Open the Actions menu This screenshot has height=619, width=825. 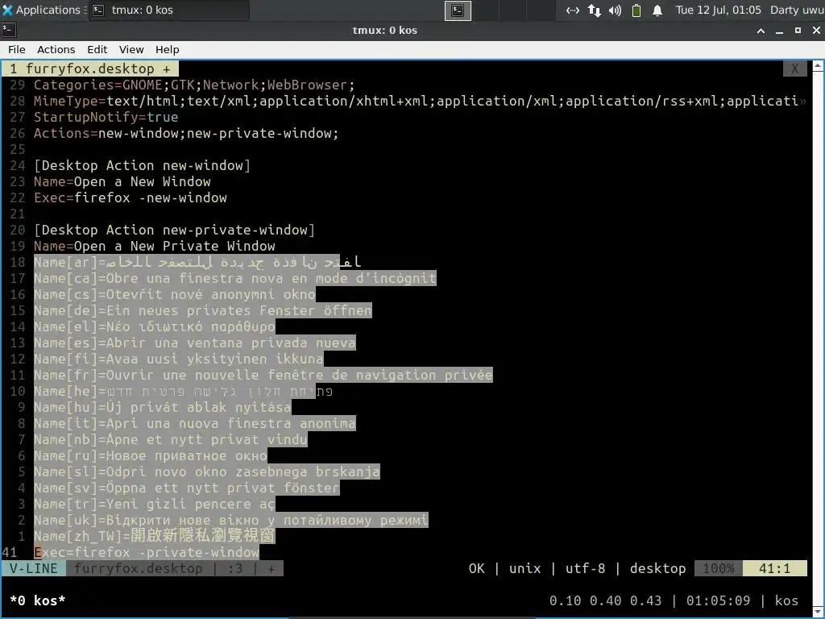click(56, 49)
